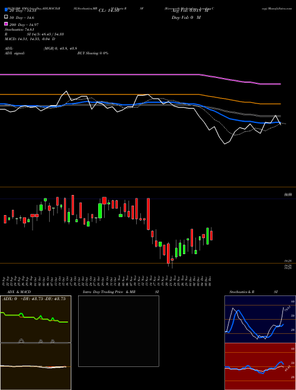Screen dimensions: 296x390
Task: Click the MACD panel below the ADX chart
Action: coord(36,366)
